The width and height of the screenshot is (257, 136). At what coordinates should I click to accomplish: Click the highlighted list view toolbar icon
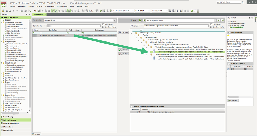pos(69,11)
